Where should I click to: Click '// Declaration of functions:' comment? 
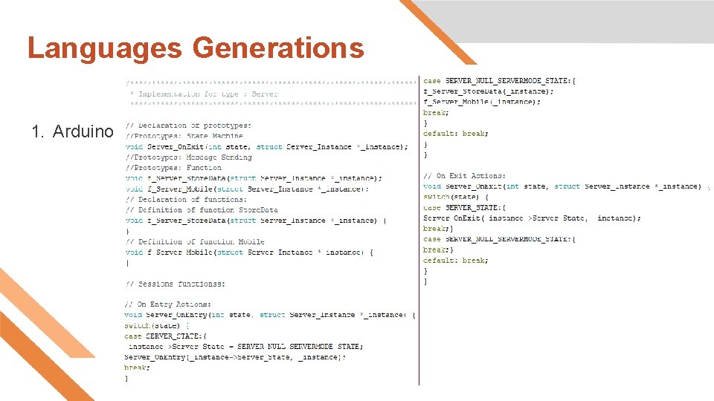coord(186,200)
